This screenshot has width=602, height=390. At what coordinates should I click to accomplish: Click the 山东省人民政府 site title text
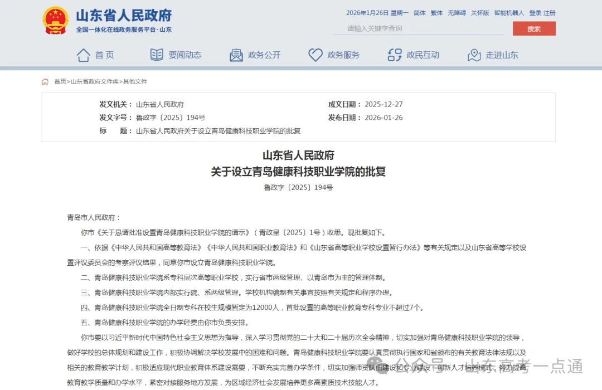pyautogui.click(x=124, y=16)
